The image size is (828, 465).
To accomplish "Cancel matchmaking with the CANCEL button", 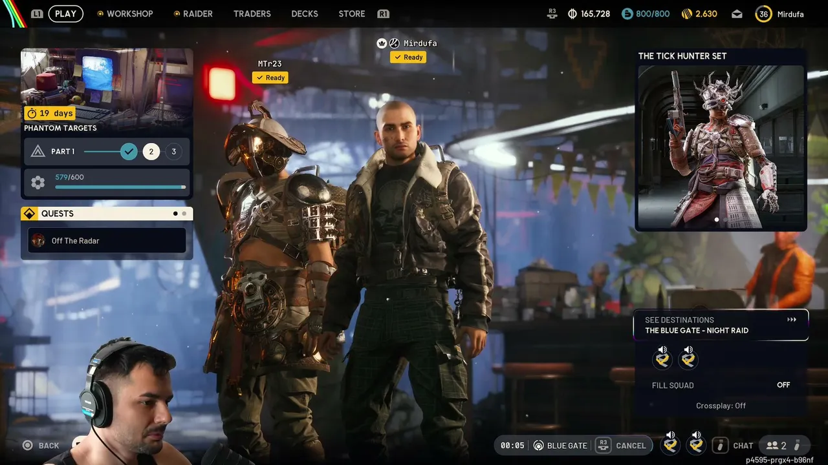I will point(631,446).
